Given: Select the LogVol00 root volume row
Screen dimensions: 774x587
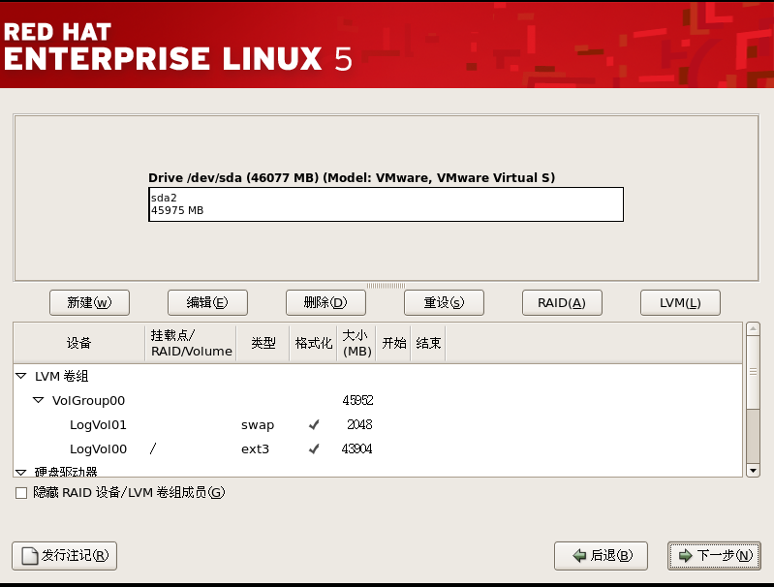Looking at the screenshot, I should (378, 448).
